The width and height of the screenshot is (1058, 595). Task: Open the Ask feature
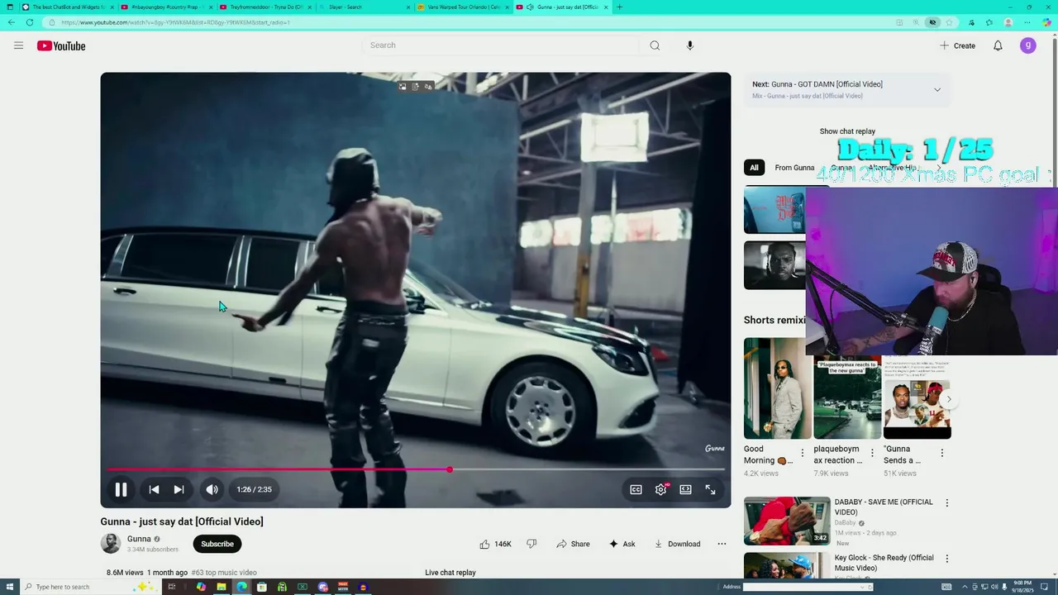(x=622, y=544)
